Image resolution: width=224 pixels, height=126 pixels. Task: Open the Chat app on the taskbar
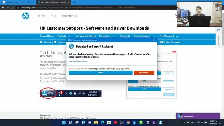pos(90,122)
